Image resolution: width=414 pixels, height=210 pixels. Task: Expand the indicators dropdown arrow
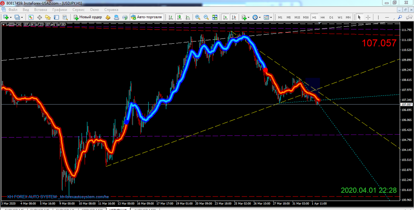click(249, 17)
